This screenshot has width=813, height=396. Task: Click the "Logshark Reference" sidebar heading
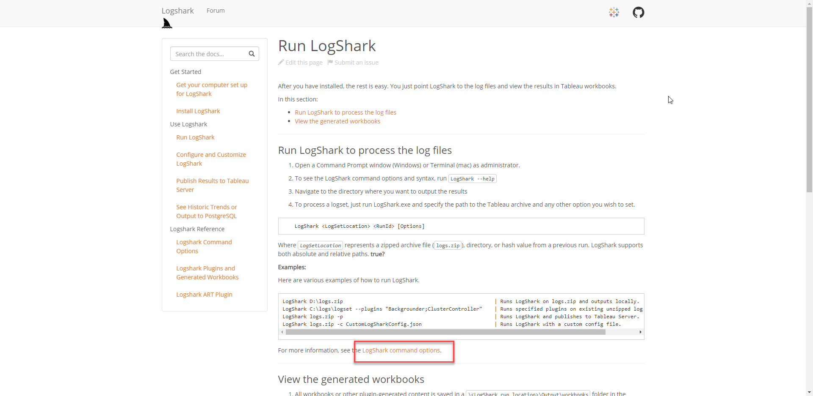(x=197, y=229)
